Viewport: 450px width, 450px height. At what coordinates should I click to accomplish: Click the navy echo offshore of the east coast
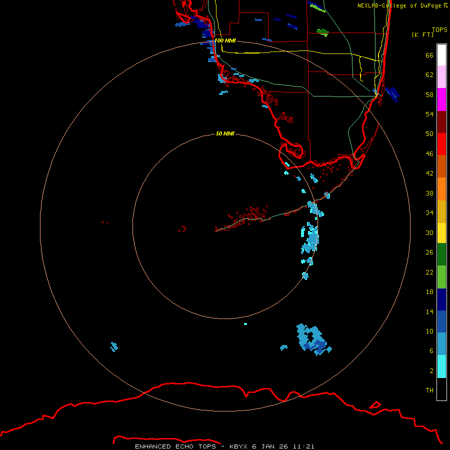[392, 94]
